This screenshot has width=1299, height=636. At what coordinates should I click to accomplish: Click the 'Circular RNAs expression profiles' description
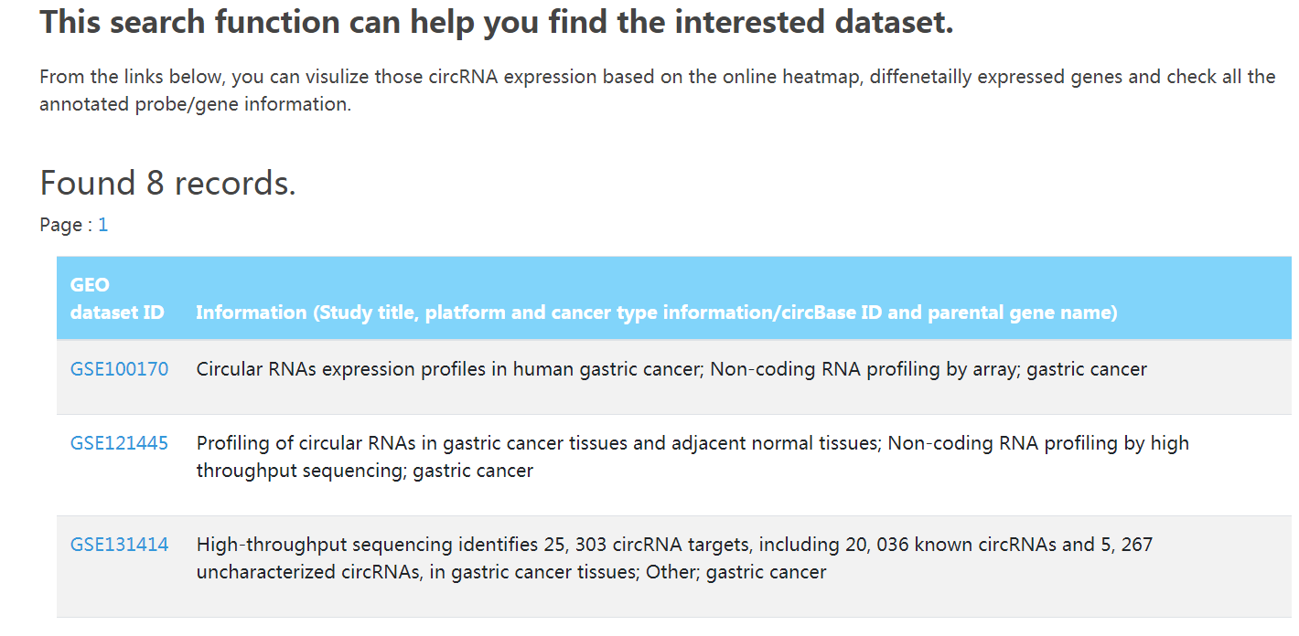click(x=671, y=369)
